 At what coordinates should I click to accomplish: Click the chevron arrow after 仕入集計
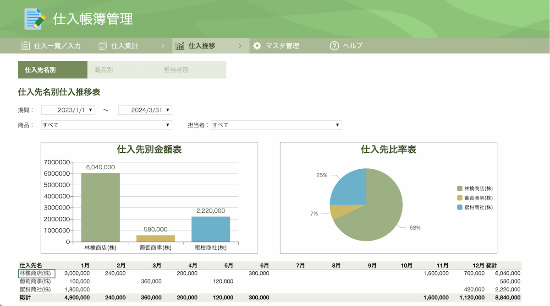[163, 46]
